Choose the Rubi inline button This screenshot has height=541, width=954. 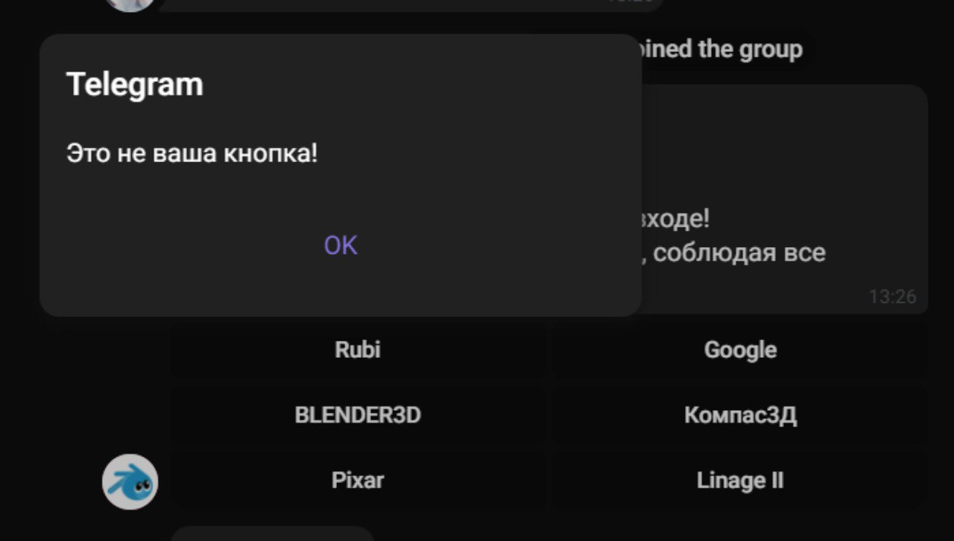(x=358, y=350)
